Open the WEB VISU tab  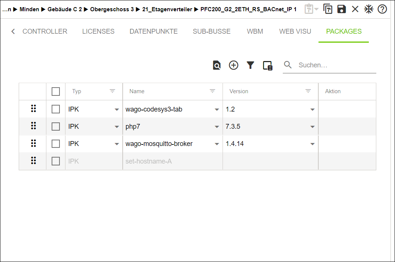[295, 31]
